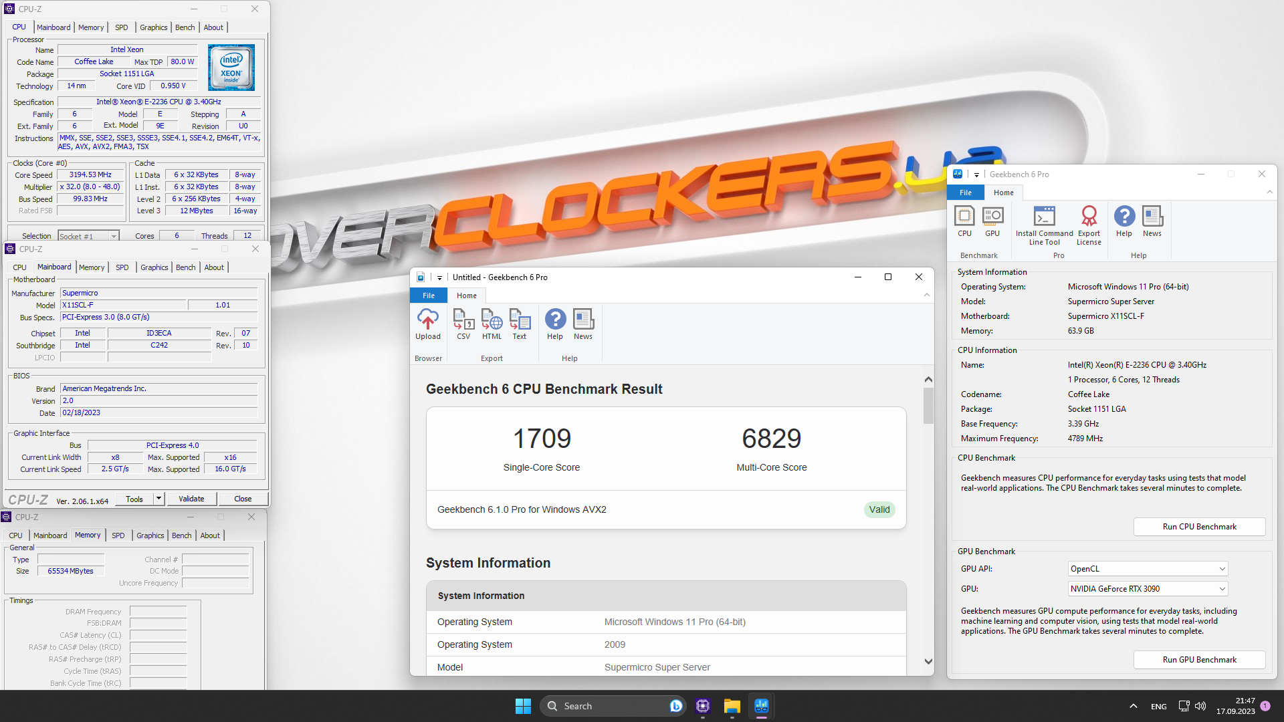Click the Untitled Geekbench window document icon
The image size is (1284, 722).
click(x=421, y=277)
